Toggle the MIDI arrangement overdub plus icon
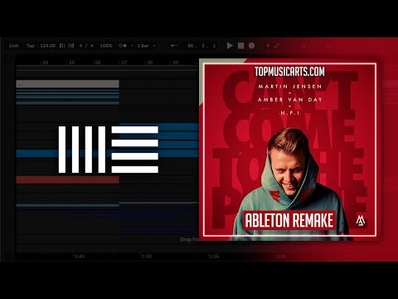 [268, 46]
